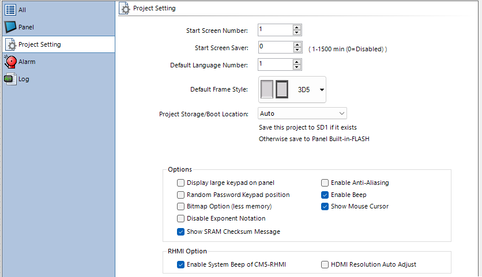Disable the Enable Beep checkbox
Screen dimensions: 482x277
[x=325, y=195]
